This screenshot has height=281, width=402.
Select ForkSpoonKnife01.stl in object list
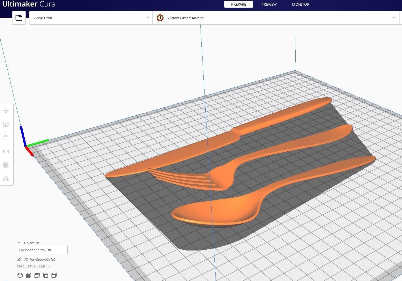tap(42, 250)
